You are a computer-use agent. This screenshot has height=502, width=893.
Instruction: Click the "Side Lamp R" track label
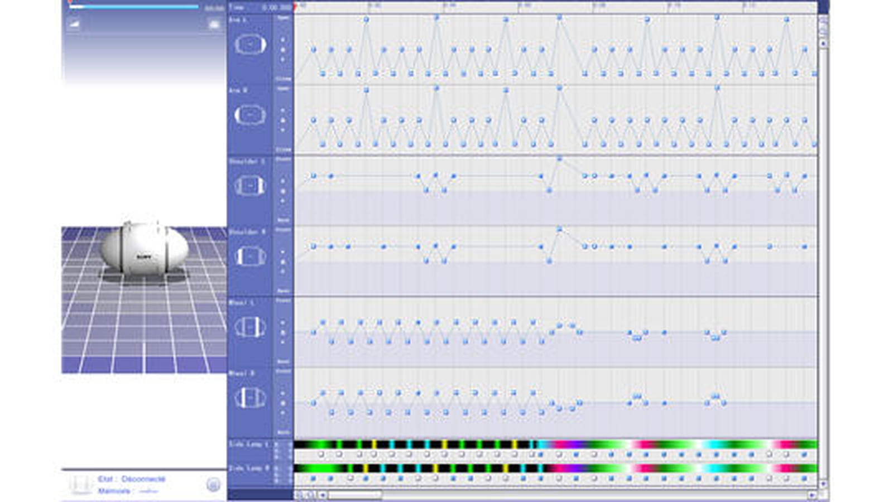[249, 468]
